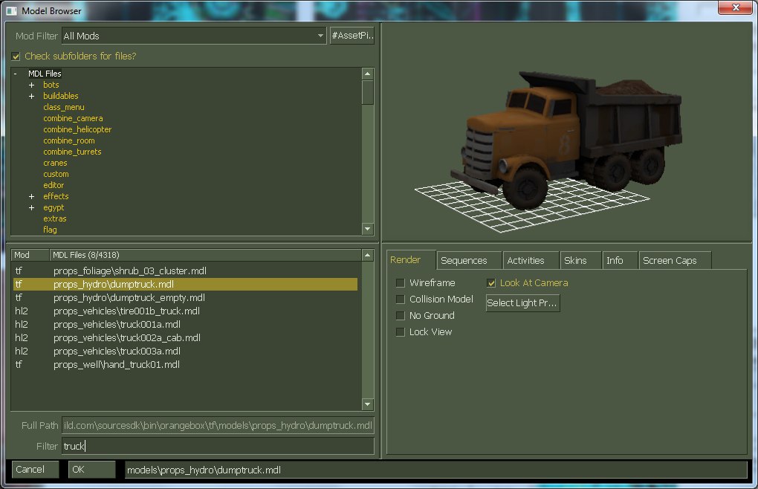This screenshot has width=758, height=489.
Task: Click the #AssetPi.. button
Action: [x=352, y=35]
